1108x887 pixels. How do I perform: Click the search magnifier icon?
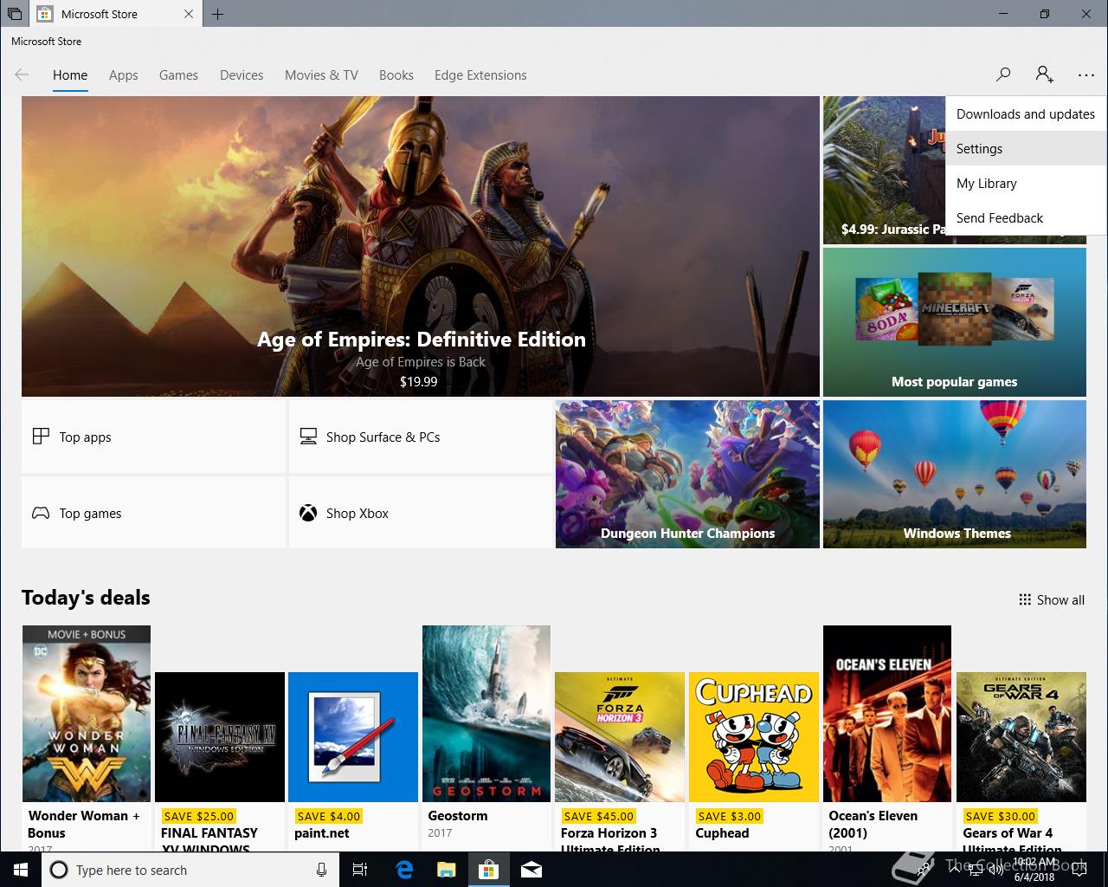point(1003,74)
